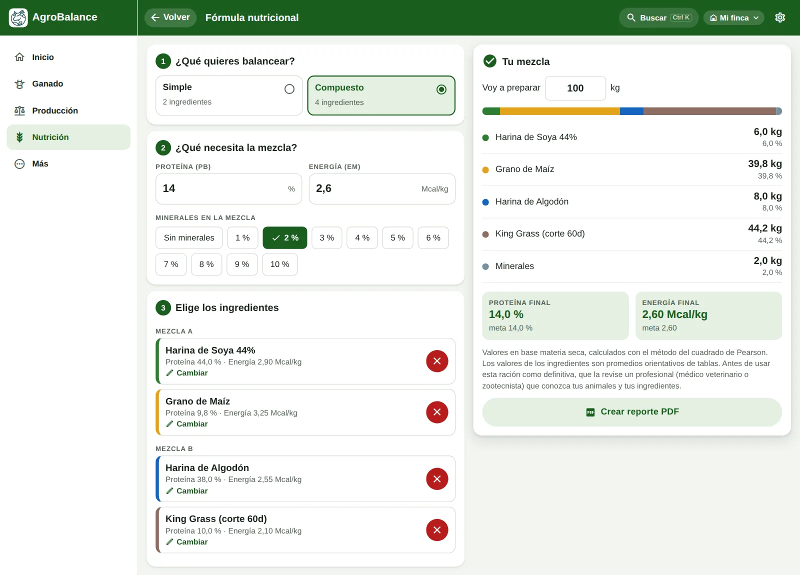Remove Harina de Soya 44% ingredient
The image size is (800, 575).
437,361
